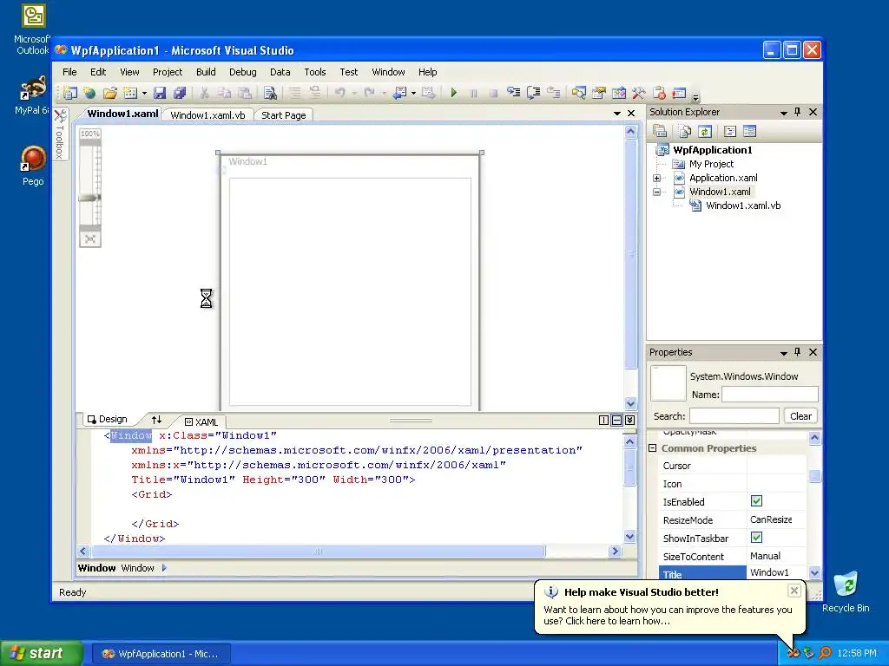Swap the Design and XAML panes
Viewport: 889px width, 666px height.
pos(157,420)
